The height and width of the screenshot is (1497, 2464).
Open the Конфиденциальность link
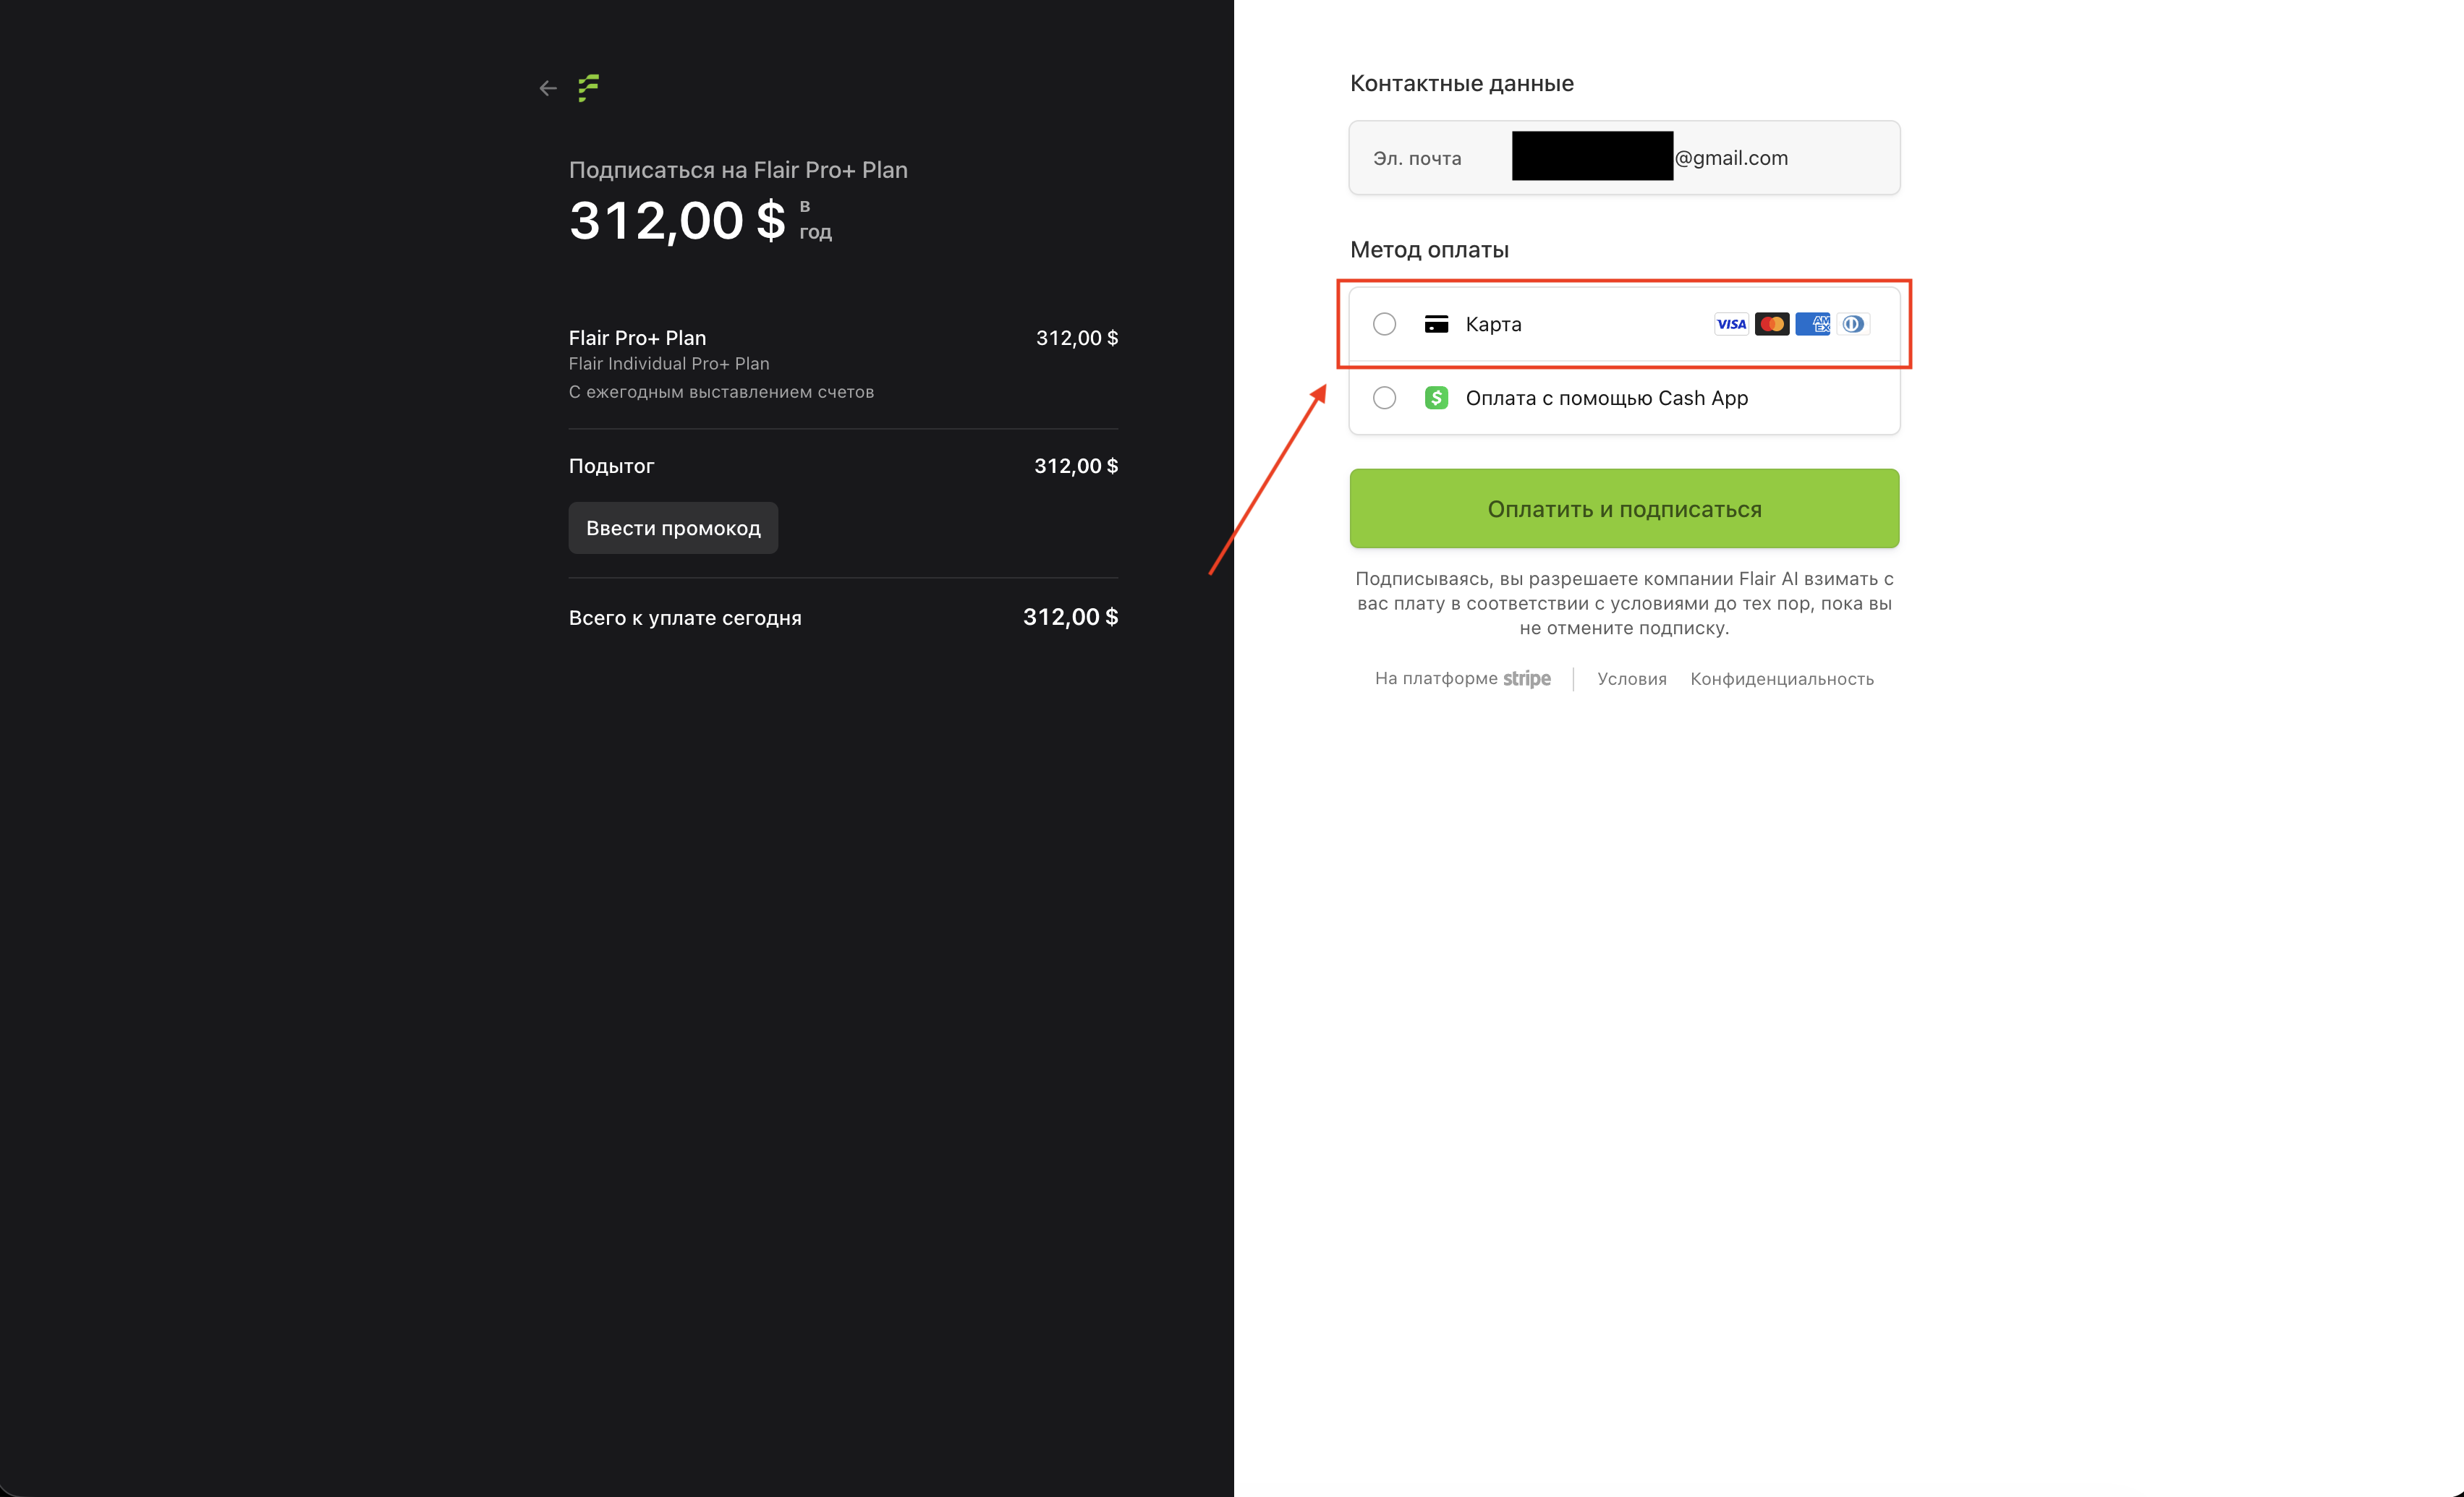1781,679
